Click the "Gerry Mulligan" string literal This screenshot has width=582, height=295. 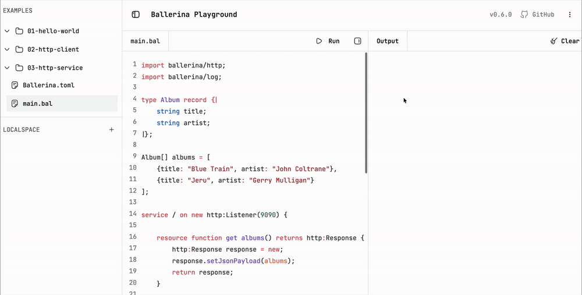[x=279, y=180]
